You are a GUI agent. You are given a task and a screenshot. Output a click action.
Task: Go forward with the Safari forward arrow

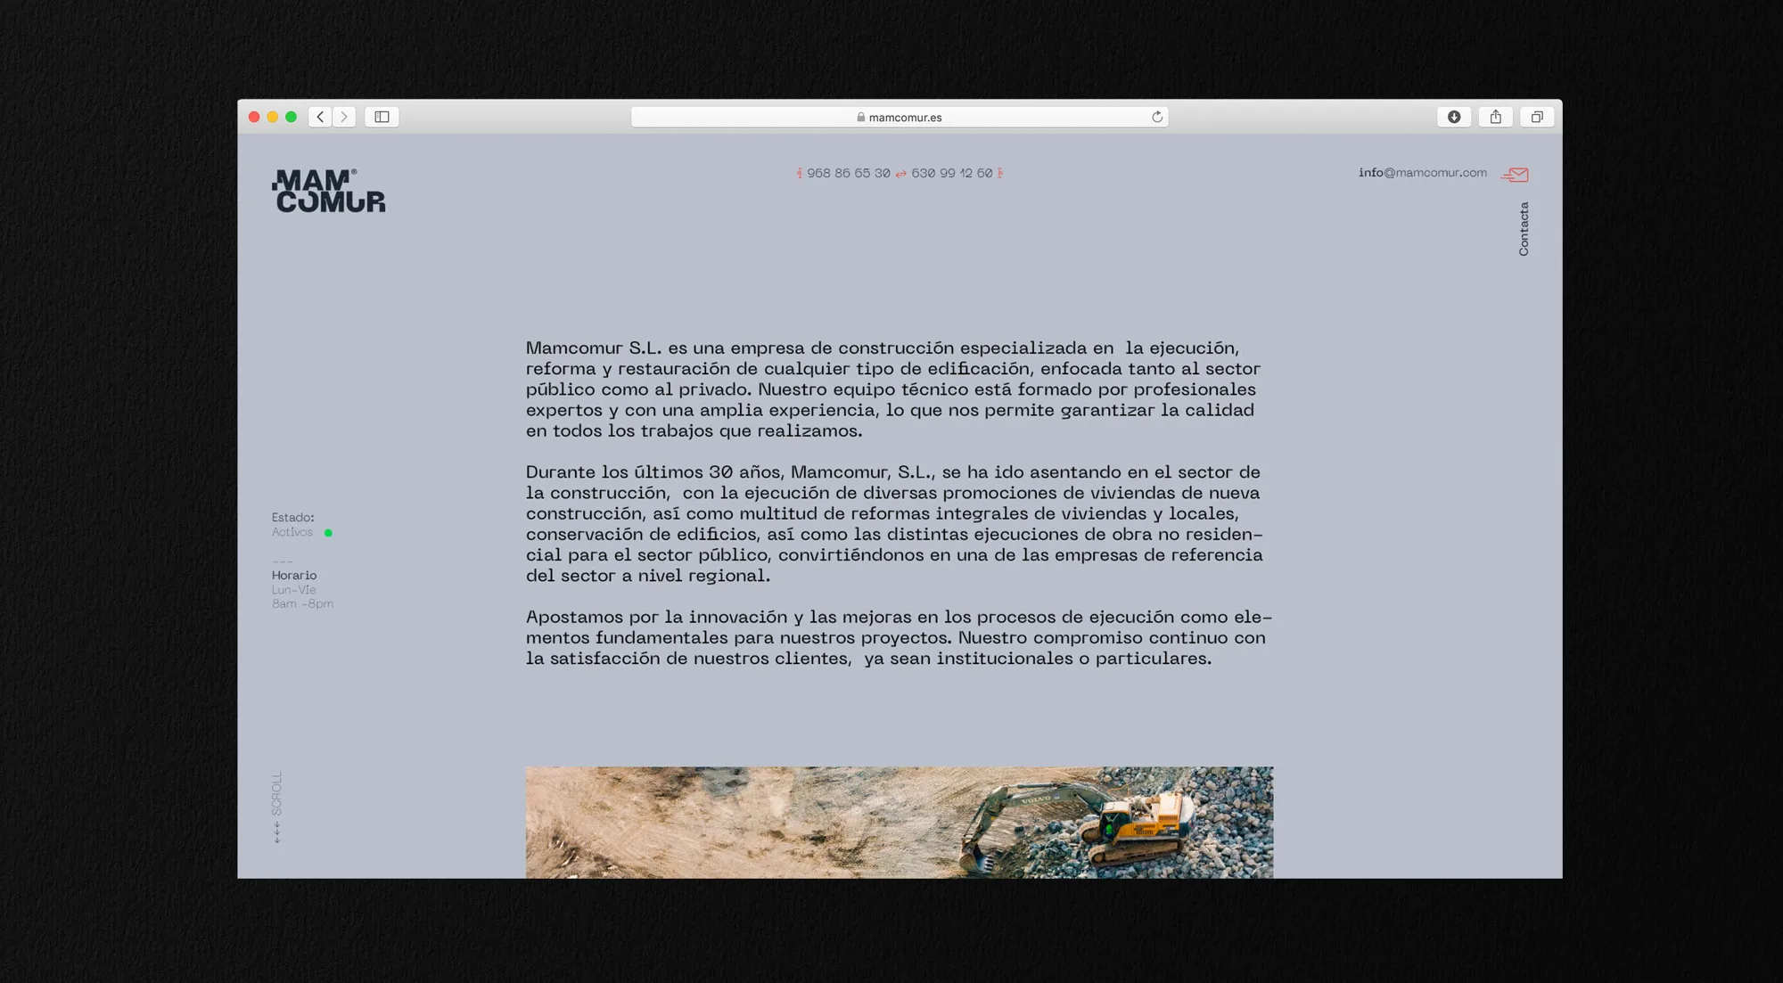click(x=344, y=117)
